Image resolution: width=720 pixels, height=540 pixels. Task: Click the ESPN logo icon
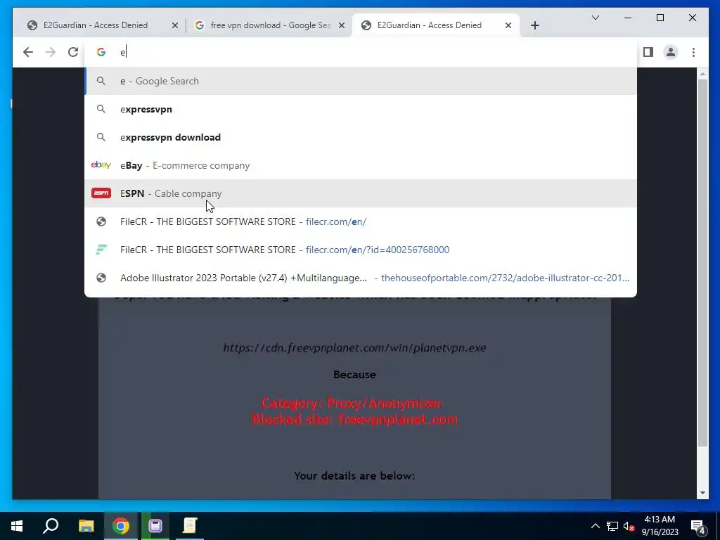(101, 193)
